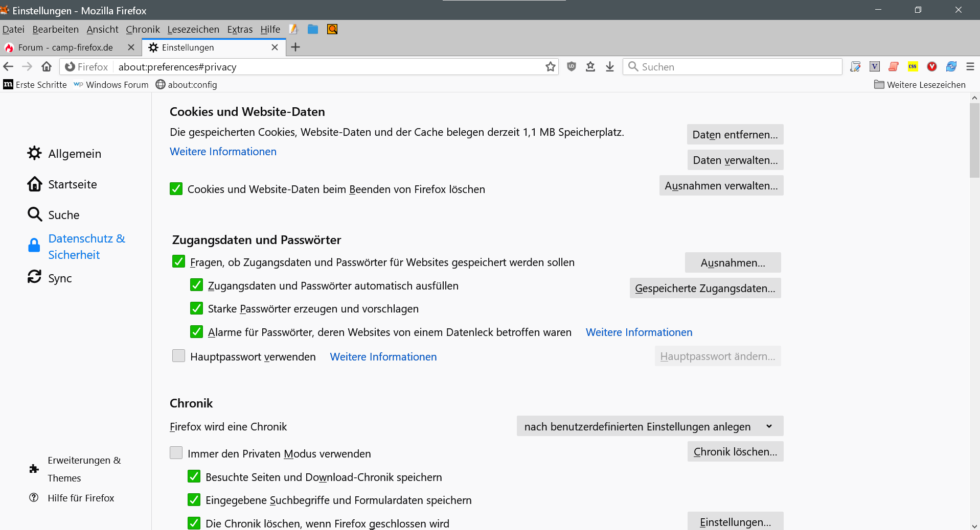The height and width of the screenshot is (530, 980).
Task: Open Gespeicherte Zugangsdaten... button
Action: click(705, 288)
